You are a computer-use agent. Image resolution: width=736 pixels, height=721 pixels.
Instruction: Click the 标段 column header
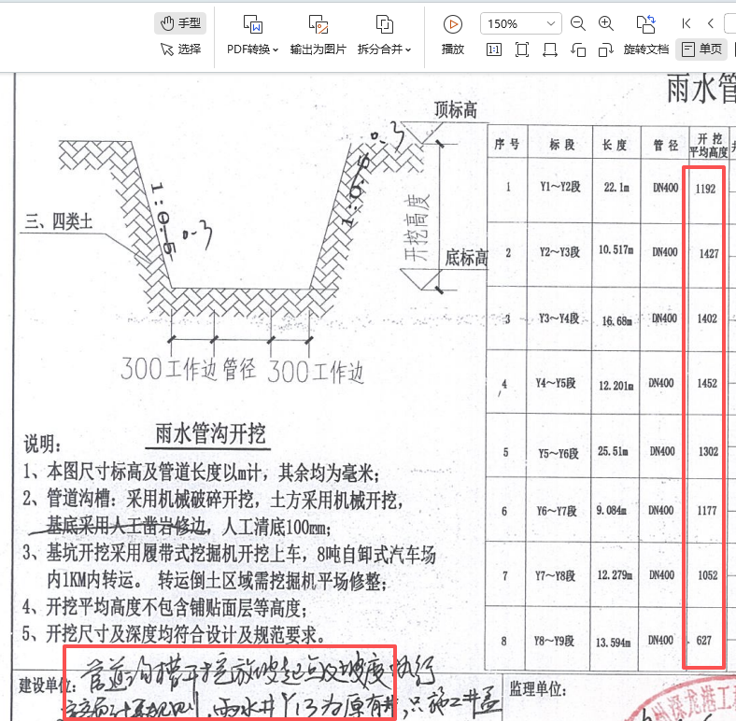point(561,144)
